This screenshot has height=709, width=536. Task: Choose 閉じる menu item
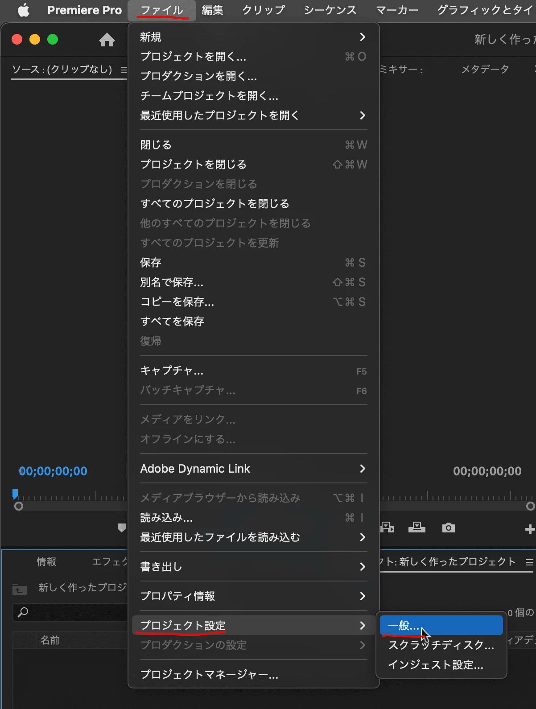pos(253,145)
